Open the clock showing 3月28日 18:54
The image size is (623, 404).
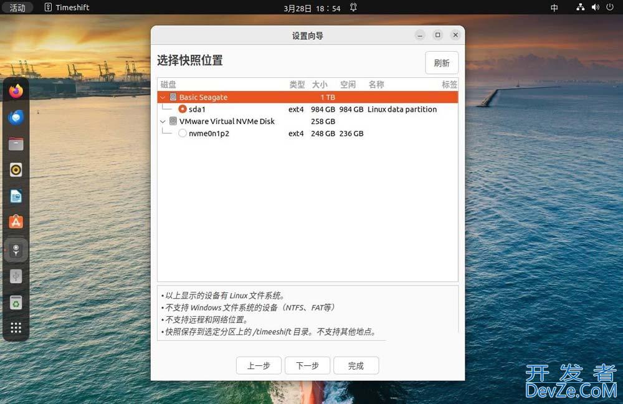pos(312,8)
